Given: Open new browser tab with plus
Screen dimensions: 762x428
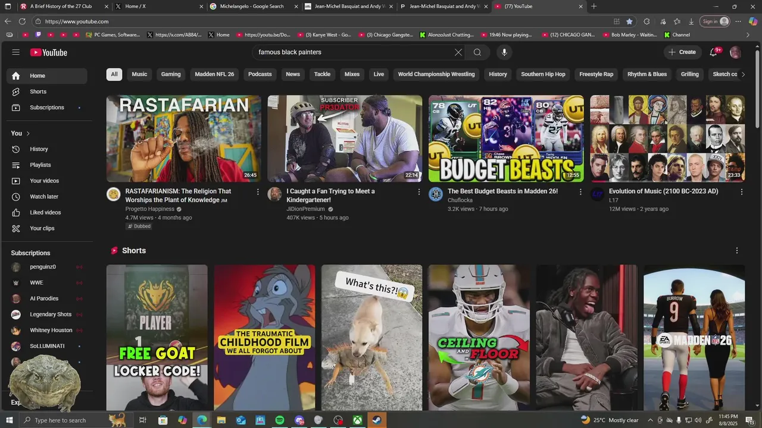Looking at the screenshot, I should [x=594, y=7].
